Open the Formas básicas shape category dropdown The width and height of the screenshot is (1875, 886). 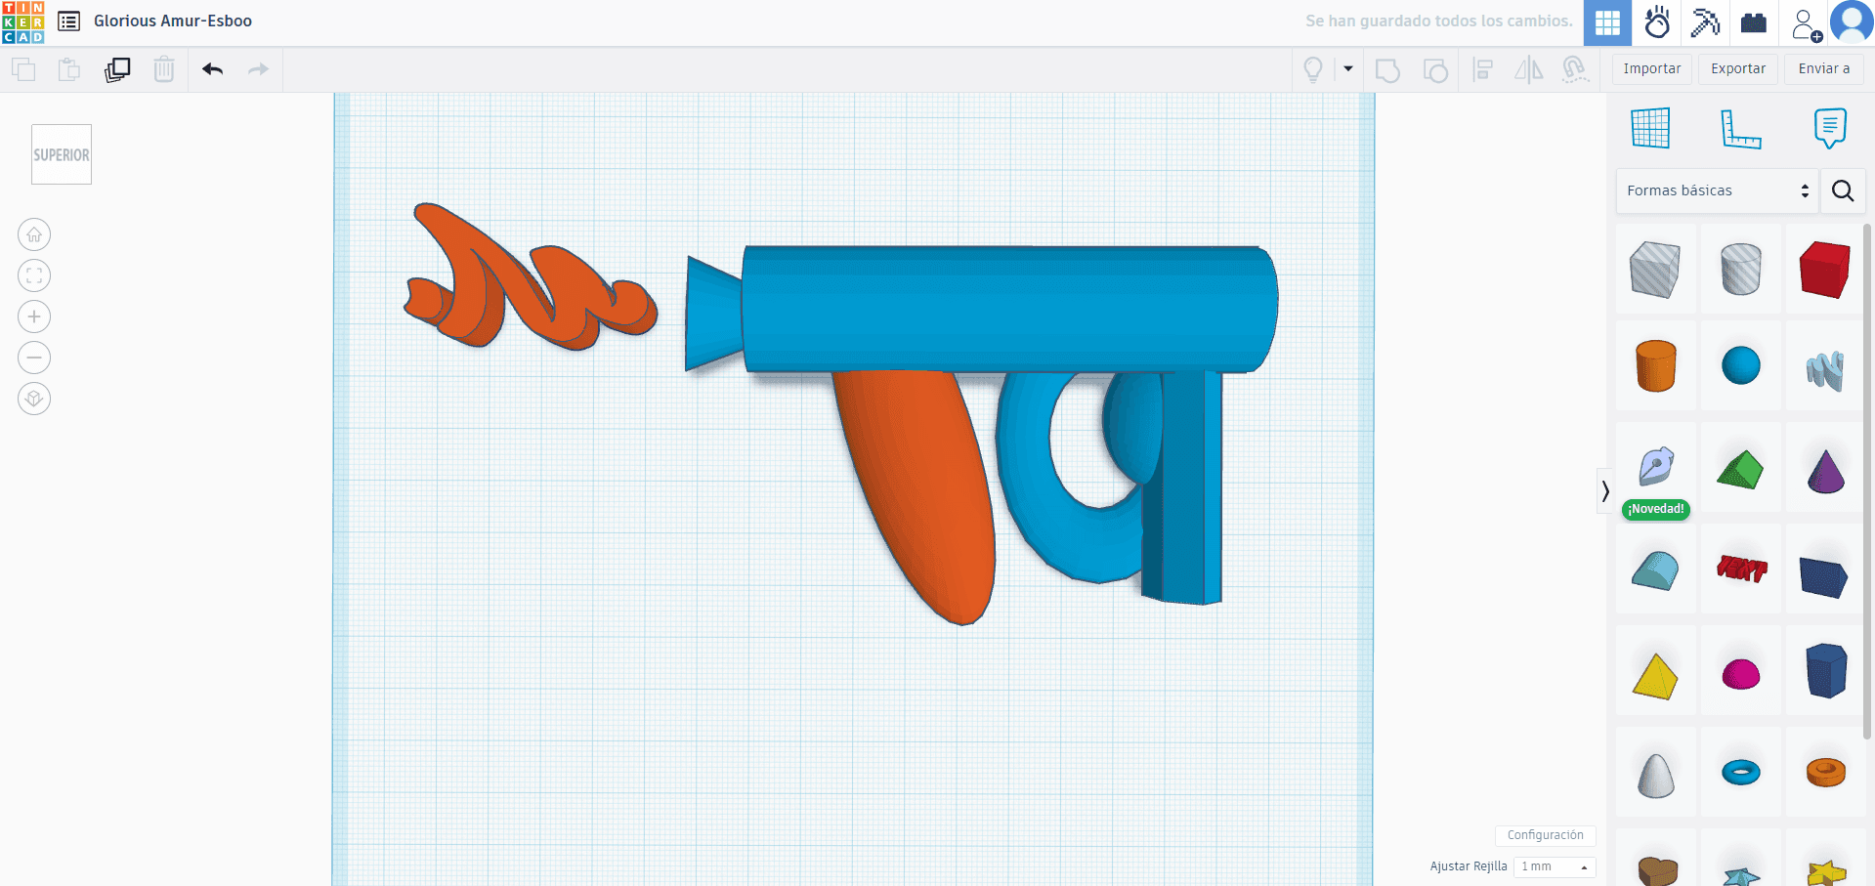(x=1717, y=190)
